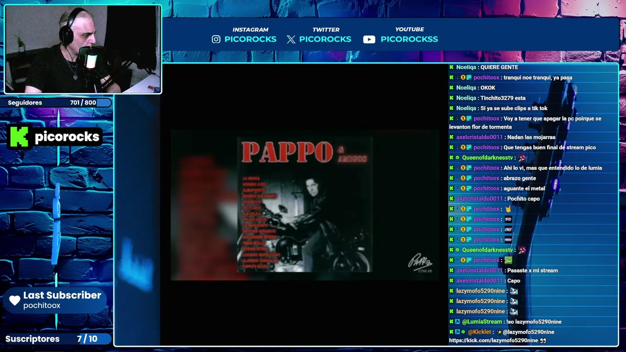Image resolution: width=626 pixels, height=352 pixels.
Task: Click the username @Kicklet in chat
Action: pos(479,332)
